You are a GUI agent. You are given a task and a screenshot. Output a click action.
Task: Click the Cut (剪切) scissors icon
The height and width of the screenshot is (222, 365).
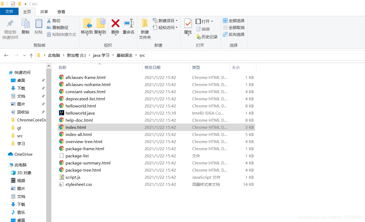tap(49, 21)
